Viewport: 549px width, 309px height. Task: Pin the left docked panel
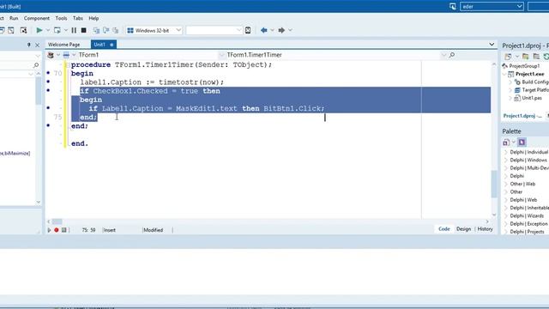(28, 45)
